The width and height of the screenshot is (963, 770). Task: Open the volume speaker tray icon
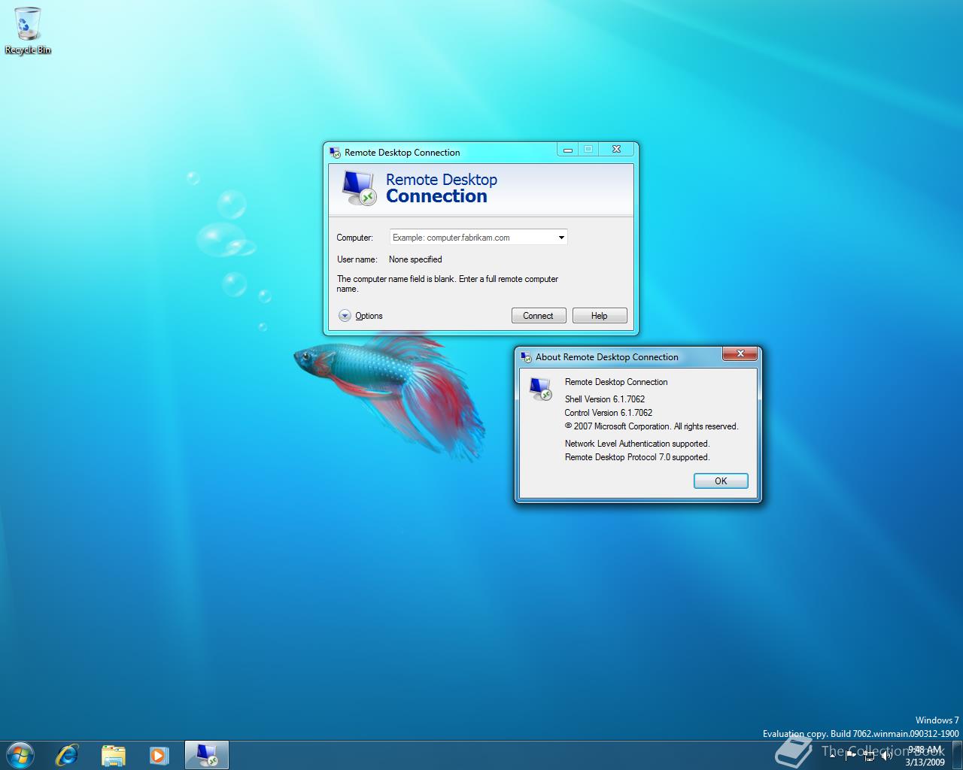pos(887,756)
